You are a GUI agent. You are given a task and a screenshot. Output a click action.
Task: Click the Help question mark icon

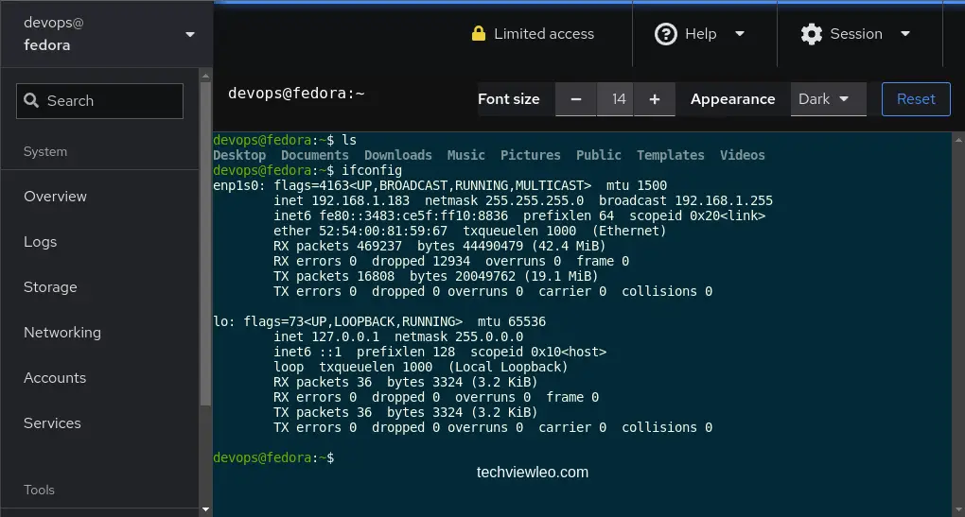tap(665, 34)
